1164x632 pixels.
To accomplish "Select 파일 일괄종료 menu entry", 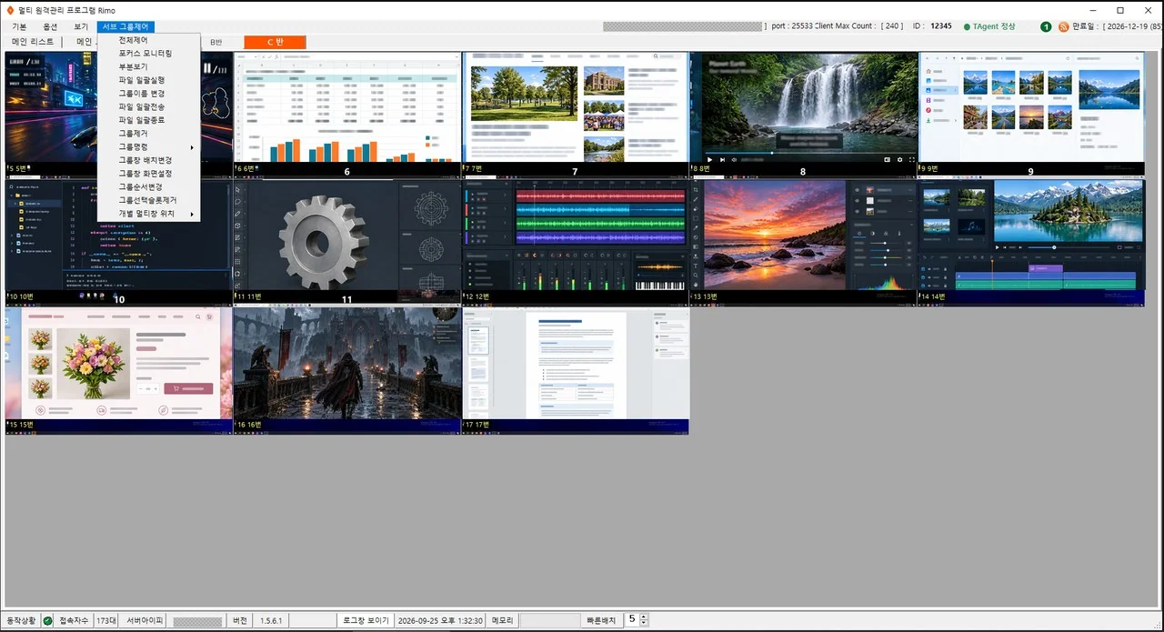I will pos(148,120).
